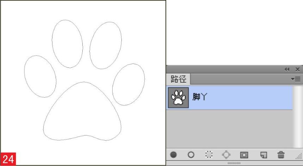Load path as a selection

[x=209, y=155]
